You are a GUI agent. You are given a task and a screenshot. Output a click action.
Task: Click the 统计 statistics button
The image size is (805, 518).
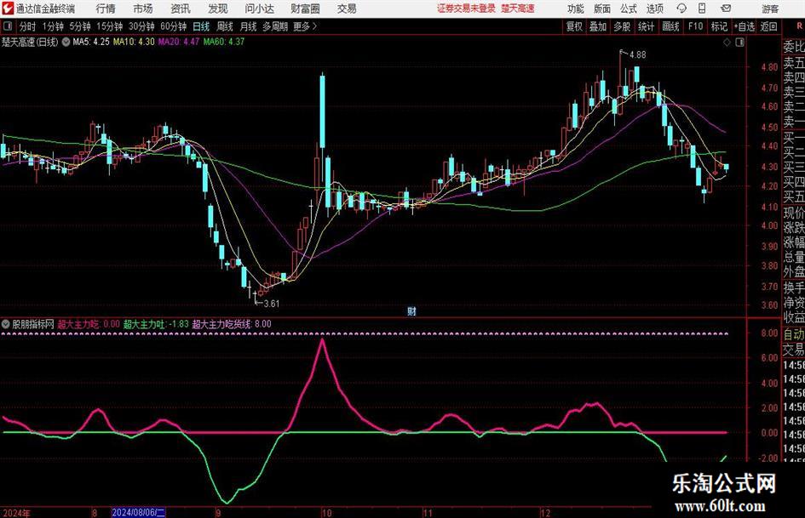pyautogui.click(x=647, y=26)
